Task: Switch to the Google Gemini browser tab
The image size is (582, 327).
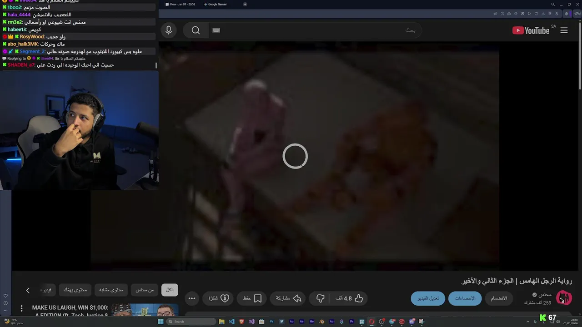Action: [216, 4]
